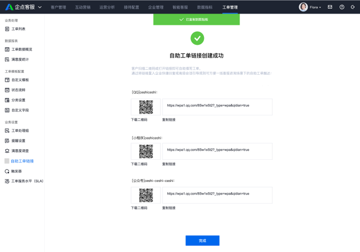Click 下载二维码 under 小程序 ceshiceshi
360x252 pixels.
[139, 164]
